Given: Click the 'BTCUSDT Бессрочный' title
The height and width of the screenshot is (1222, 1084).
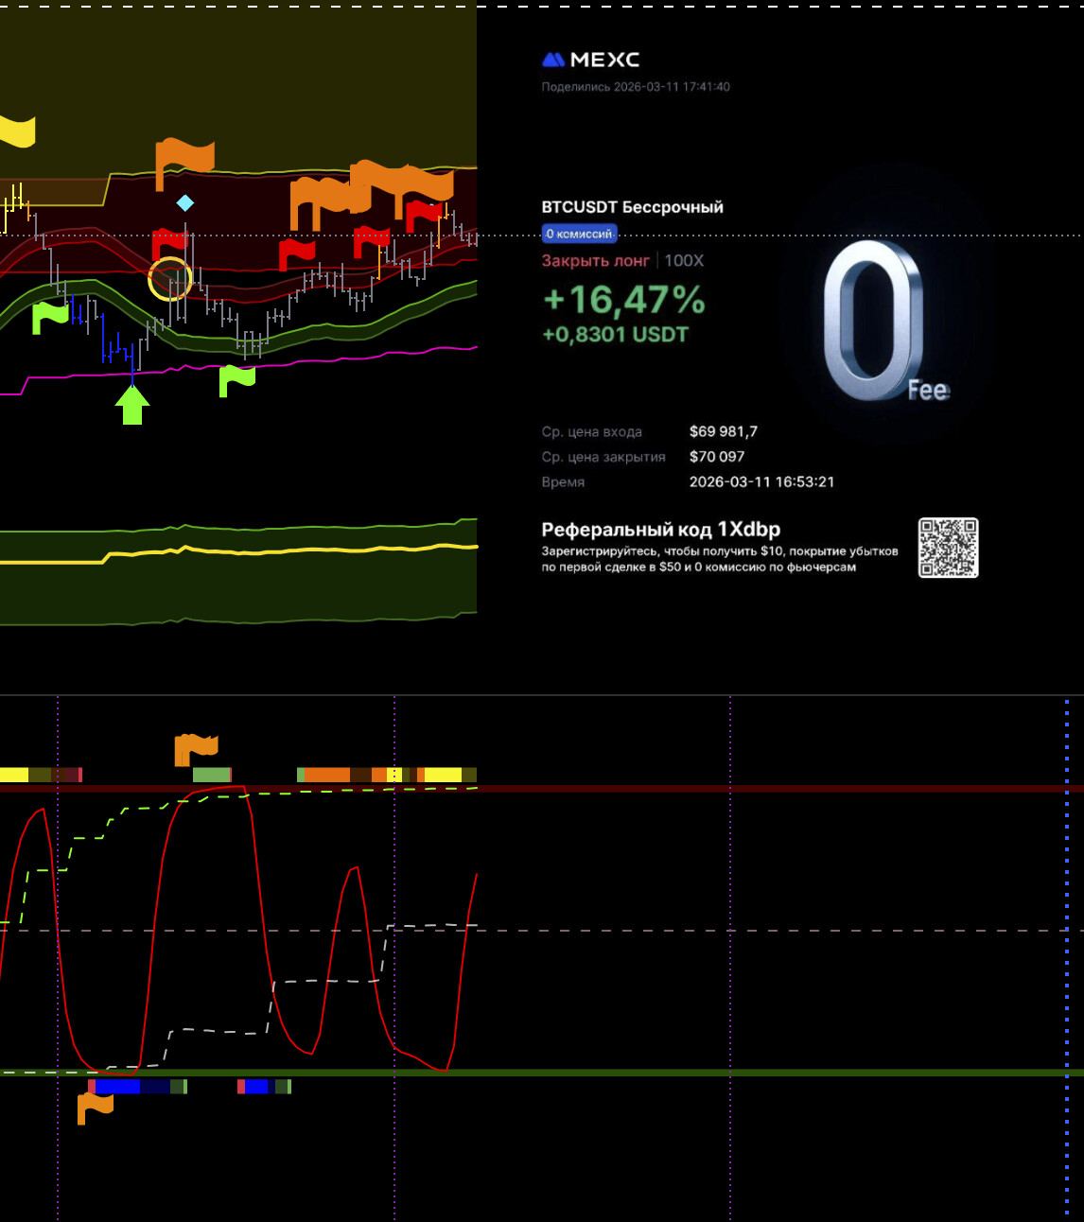Looking at the screenshot, I should [x=632, y=207].
